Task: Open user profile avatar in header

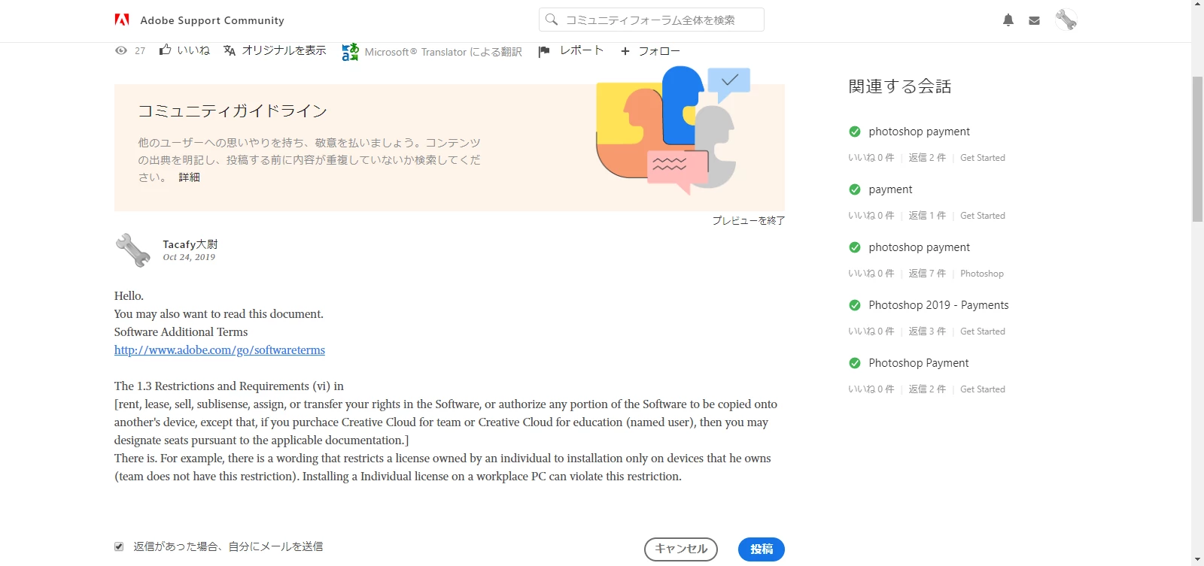Action: 1066,20
